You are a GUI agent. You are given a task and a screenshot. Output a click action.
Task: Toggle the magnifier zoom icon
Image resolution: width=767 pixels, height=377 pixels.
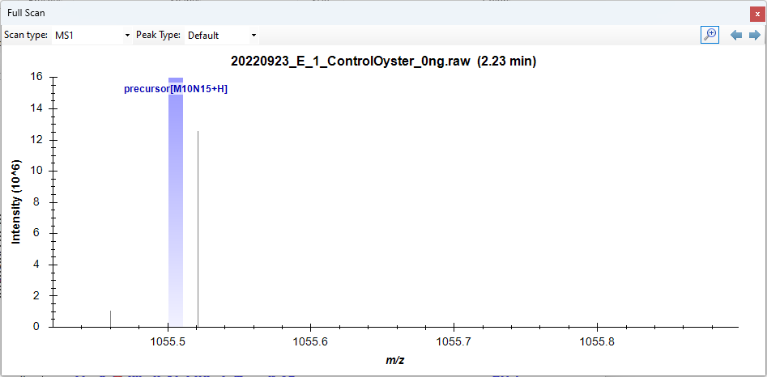tap(709, 35)
